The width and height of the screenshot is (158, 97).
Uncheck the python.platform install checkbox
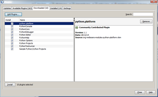coord(12,24)
